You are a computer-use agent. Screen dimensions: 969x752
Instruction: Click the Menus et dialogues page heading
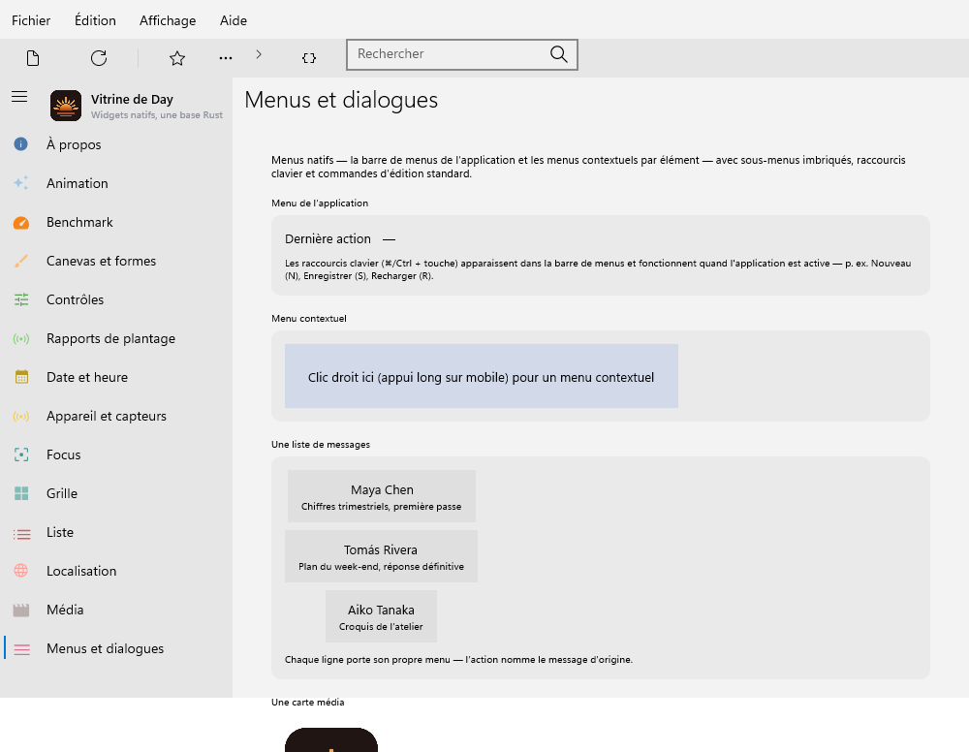pyautogui.click(x=341, y=100)
